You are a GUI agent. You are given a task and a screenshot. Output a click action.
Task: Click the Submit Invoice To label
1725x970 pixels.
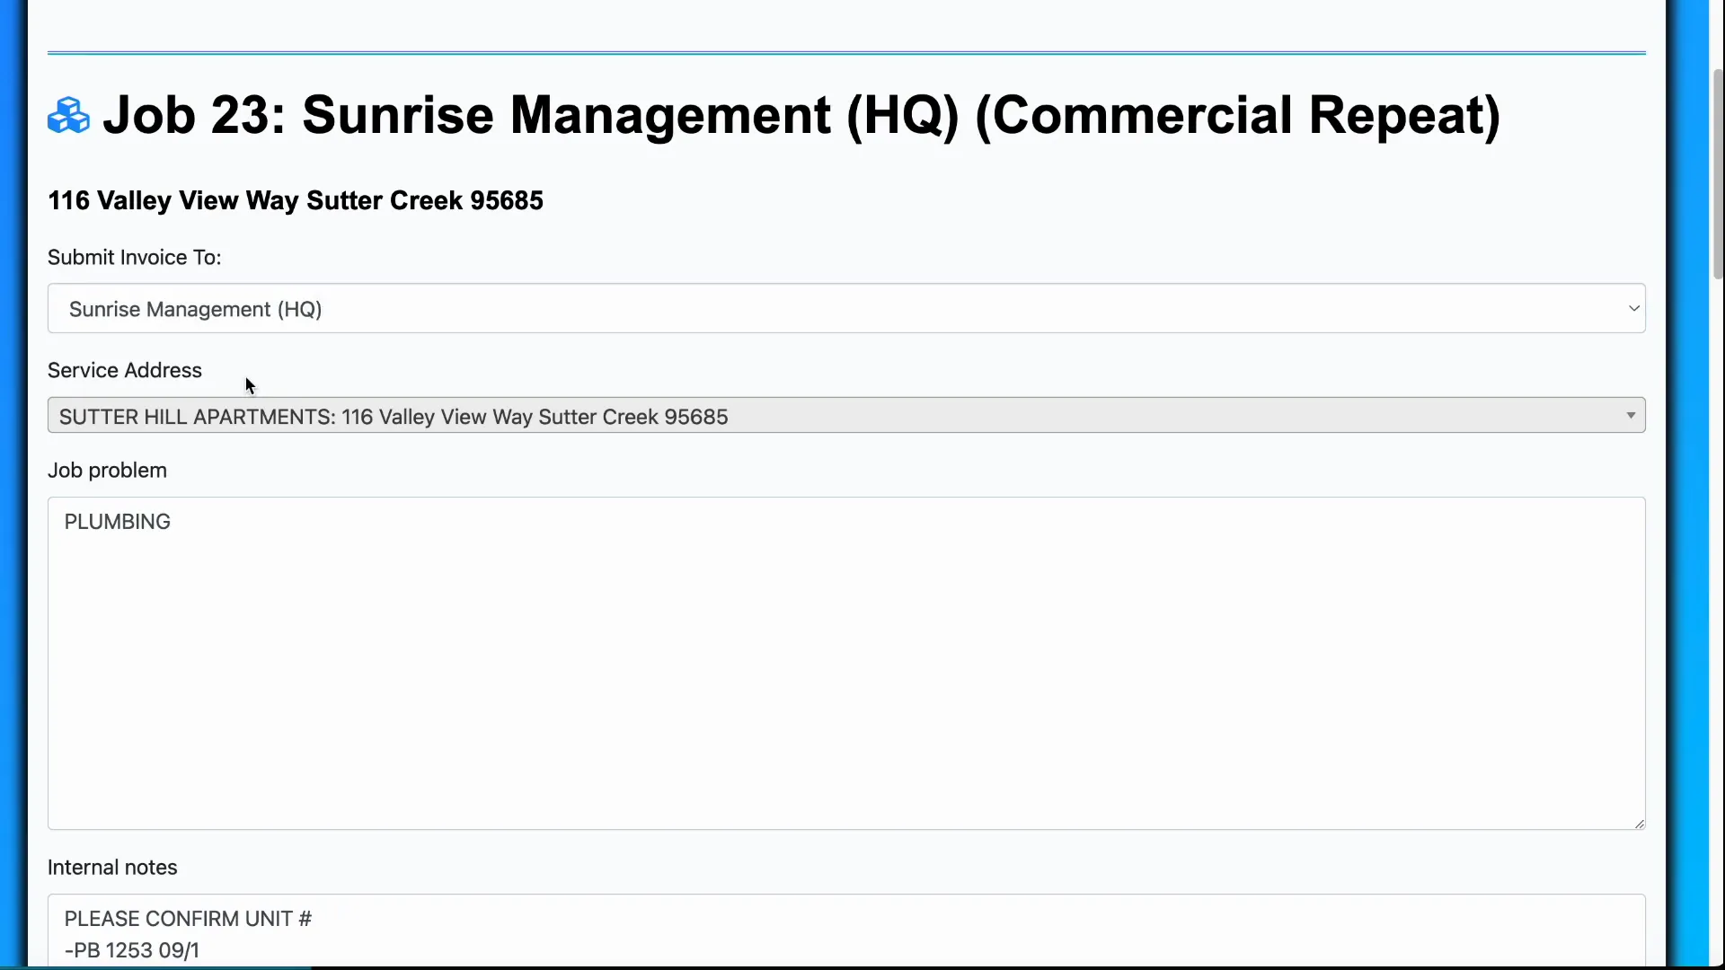134,258
